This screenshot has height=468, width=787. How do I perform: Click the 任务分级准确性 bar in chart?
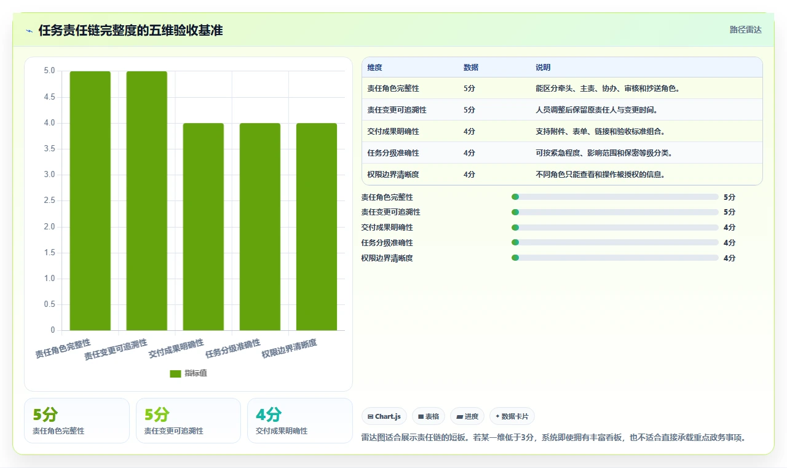260,226
